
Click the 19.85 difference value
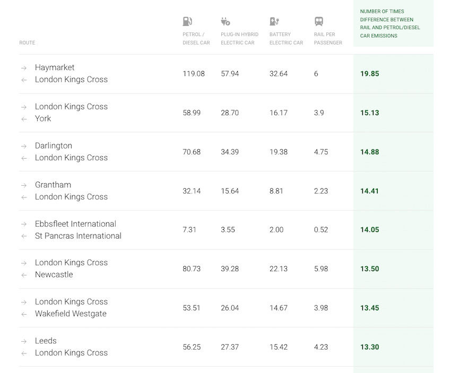370,74
